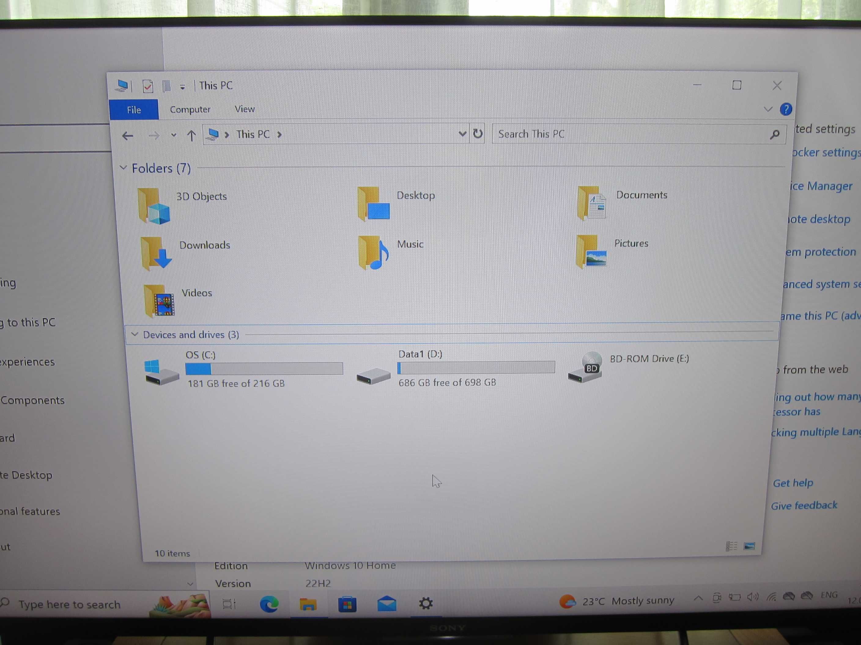Viewport: 861px width, 645px height.
Task: Open the address bar history dropdown
Action: click(462, 134)
